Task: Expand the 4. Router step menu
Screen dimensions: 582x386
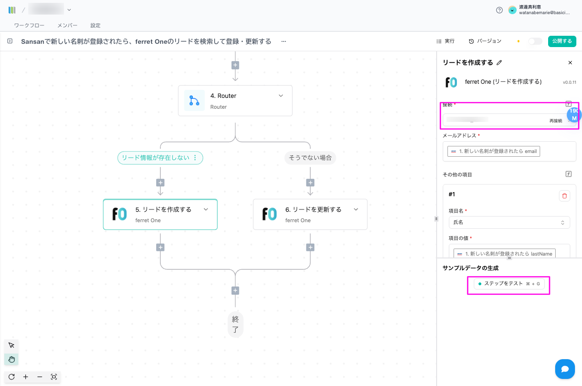Action: [281, 96]
